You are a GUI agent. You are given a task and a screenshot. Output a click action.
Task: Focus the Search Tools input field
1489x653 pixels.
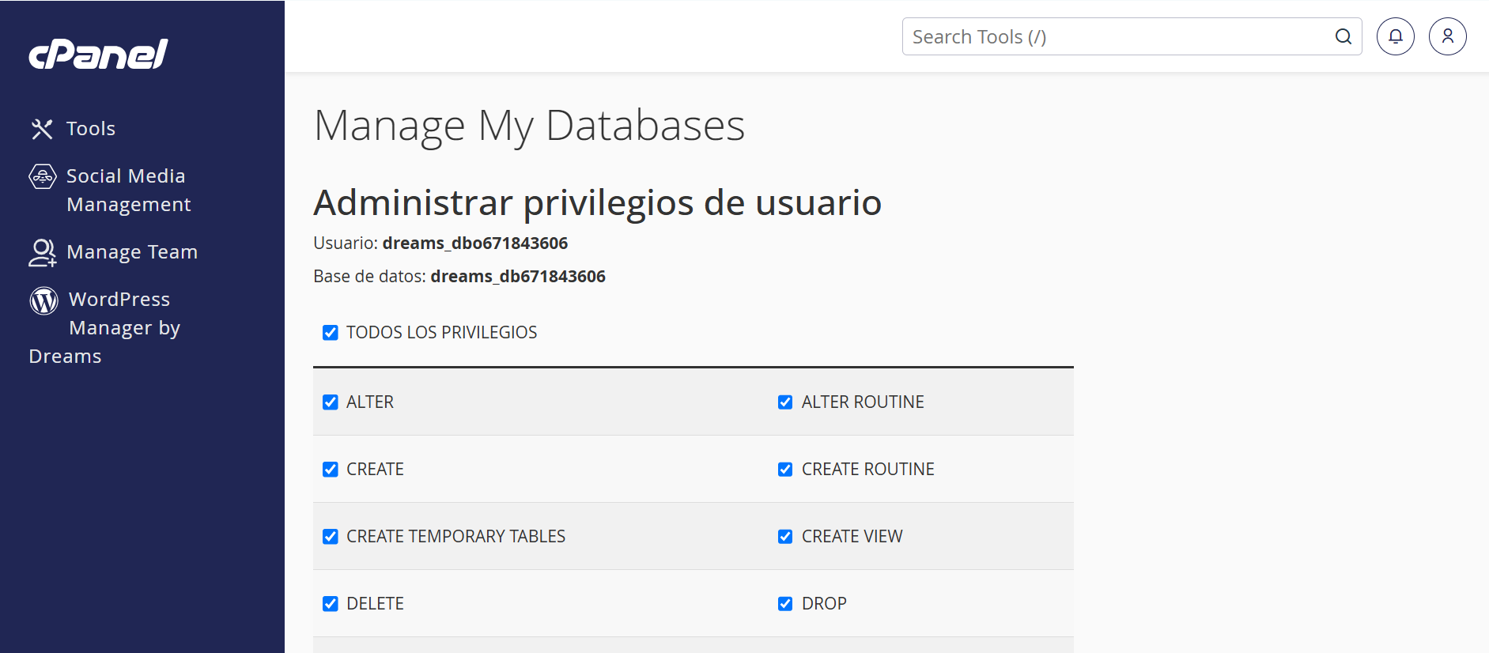click(x=1115, y=36)
